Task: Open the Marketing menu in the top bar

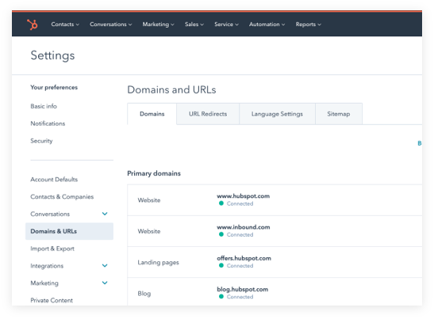Action: click(159, 25)
